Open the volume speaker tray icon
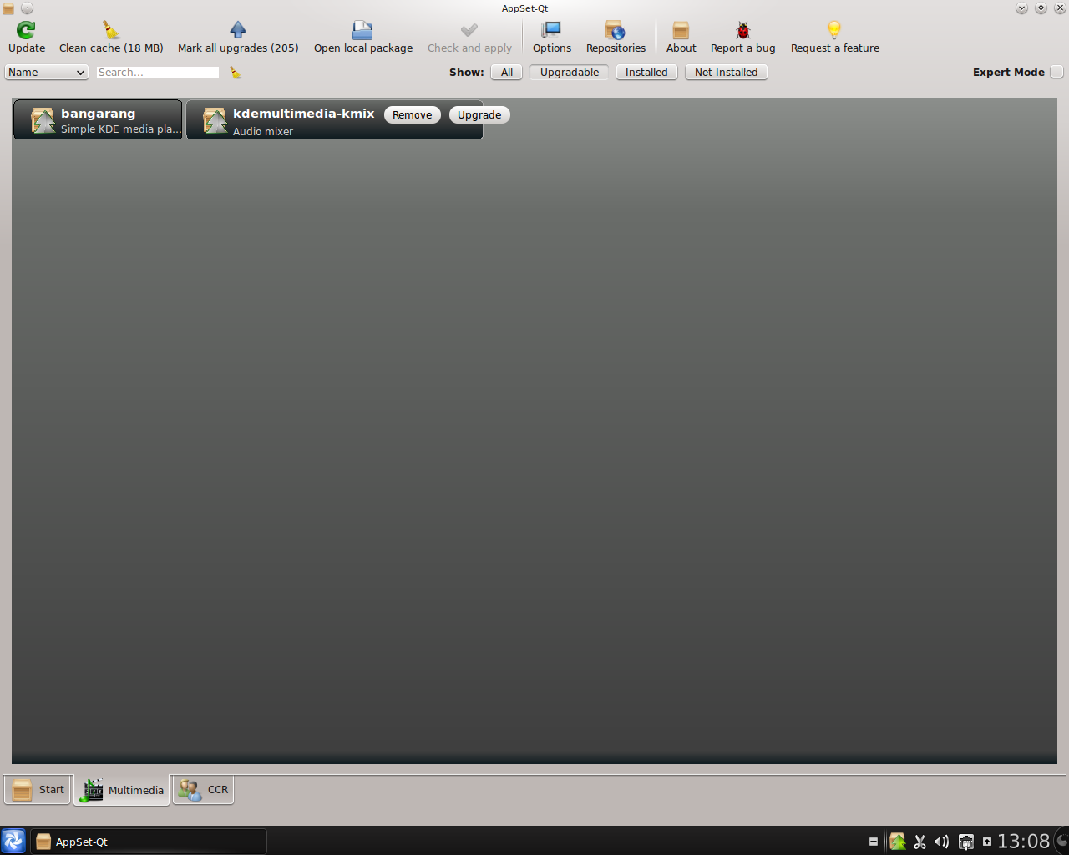The image size is (1069, 855). (x=942, y=842)
